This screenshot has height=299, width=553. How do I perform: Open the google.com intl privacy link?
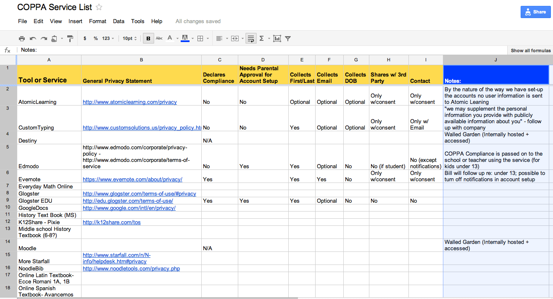pyautogui.click(x=129, y=208)
